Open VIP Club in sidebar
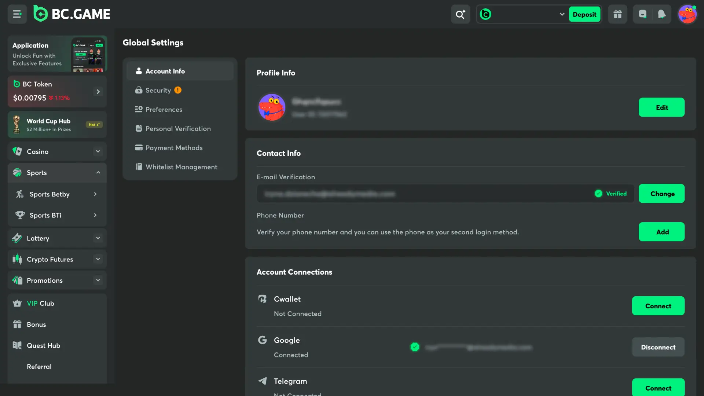Screen dimensions: 704x396 [57, 304]
